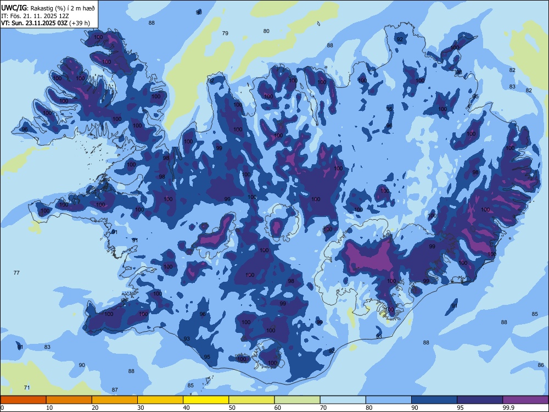Click the bright yellow 40–50 legend swatch
Screen dimensions: 549x412
(206, 400)
